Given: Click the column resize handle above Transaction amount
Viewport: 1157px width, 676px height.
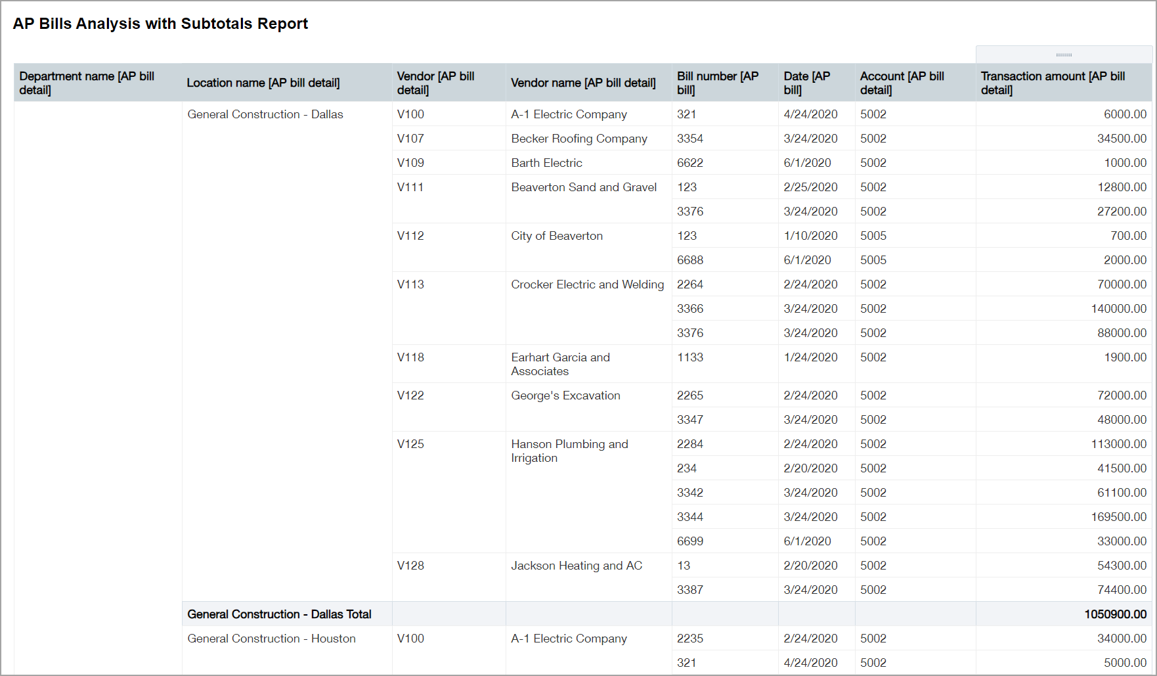Looking at the screenshot, I should (x=1062, y=55).
